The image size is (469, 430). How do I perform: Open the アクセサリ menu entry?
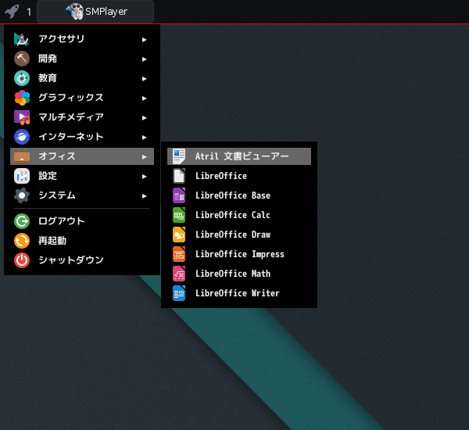82,39
